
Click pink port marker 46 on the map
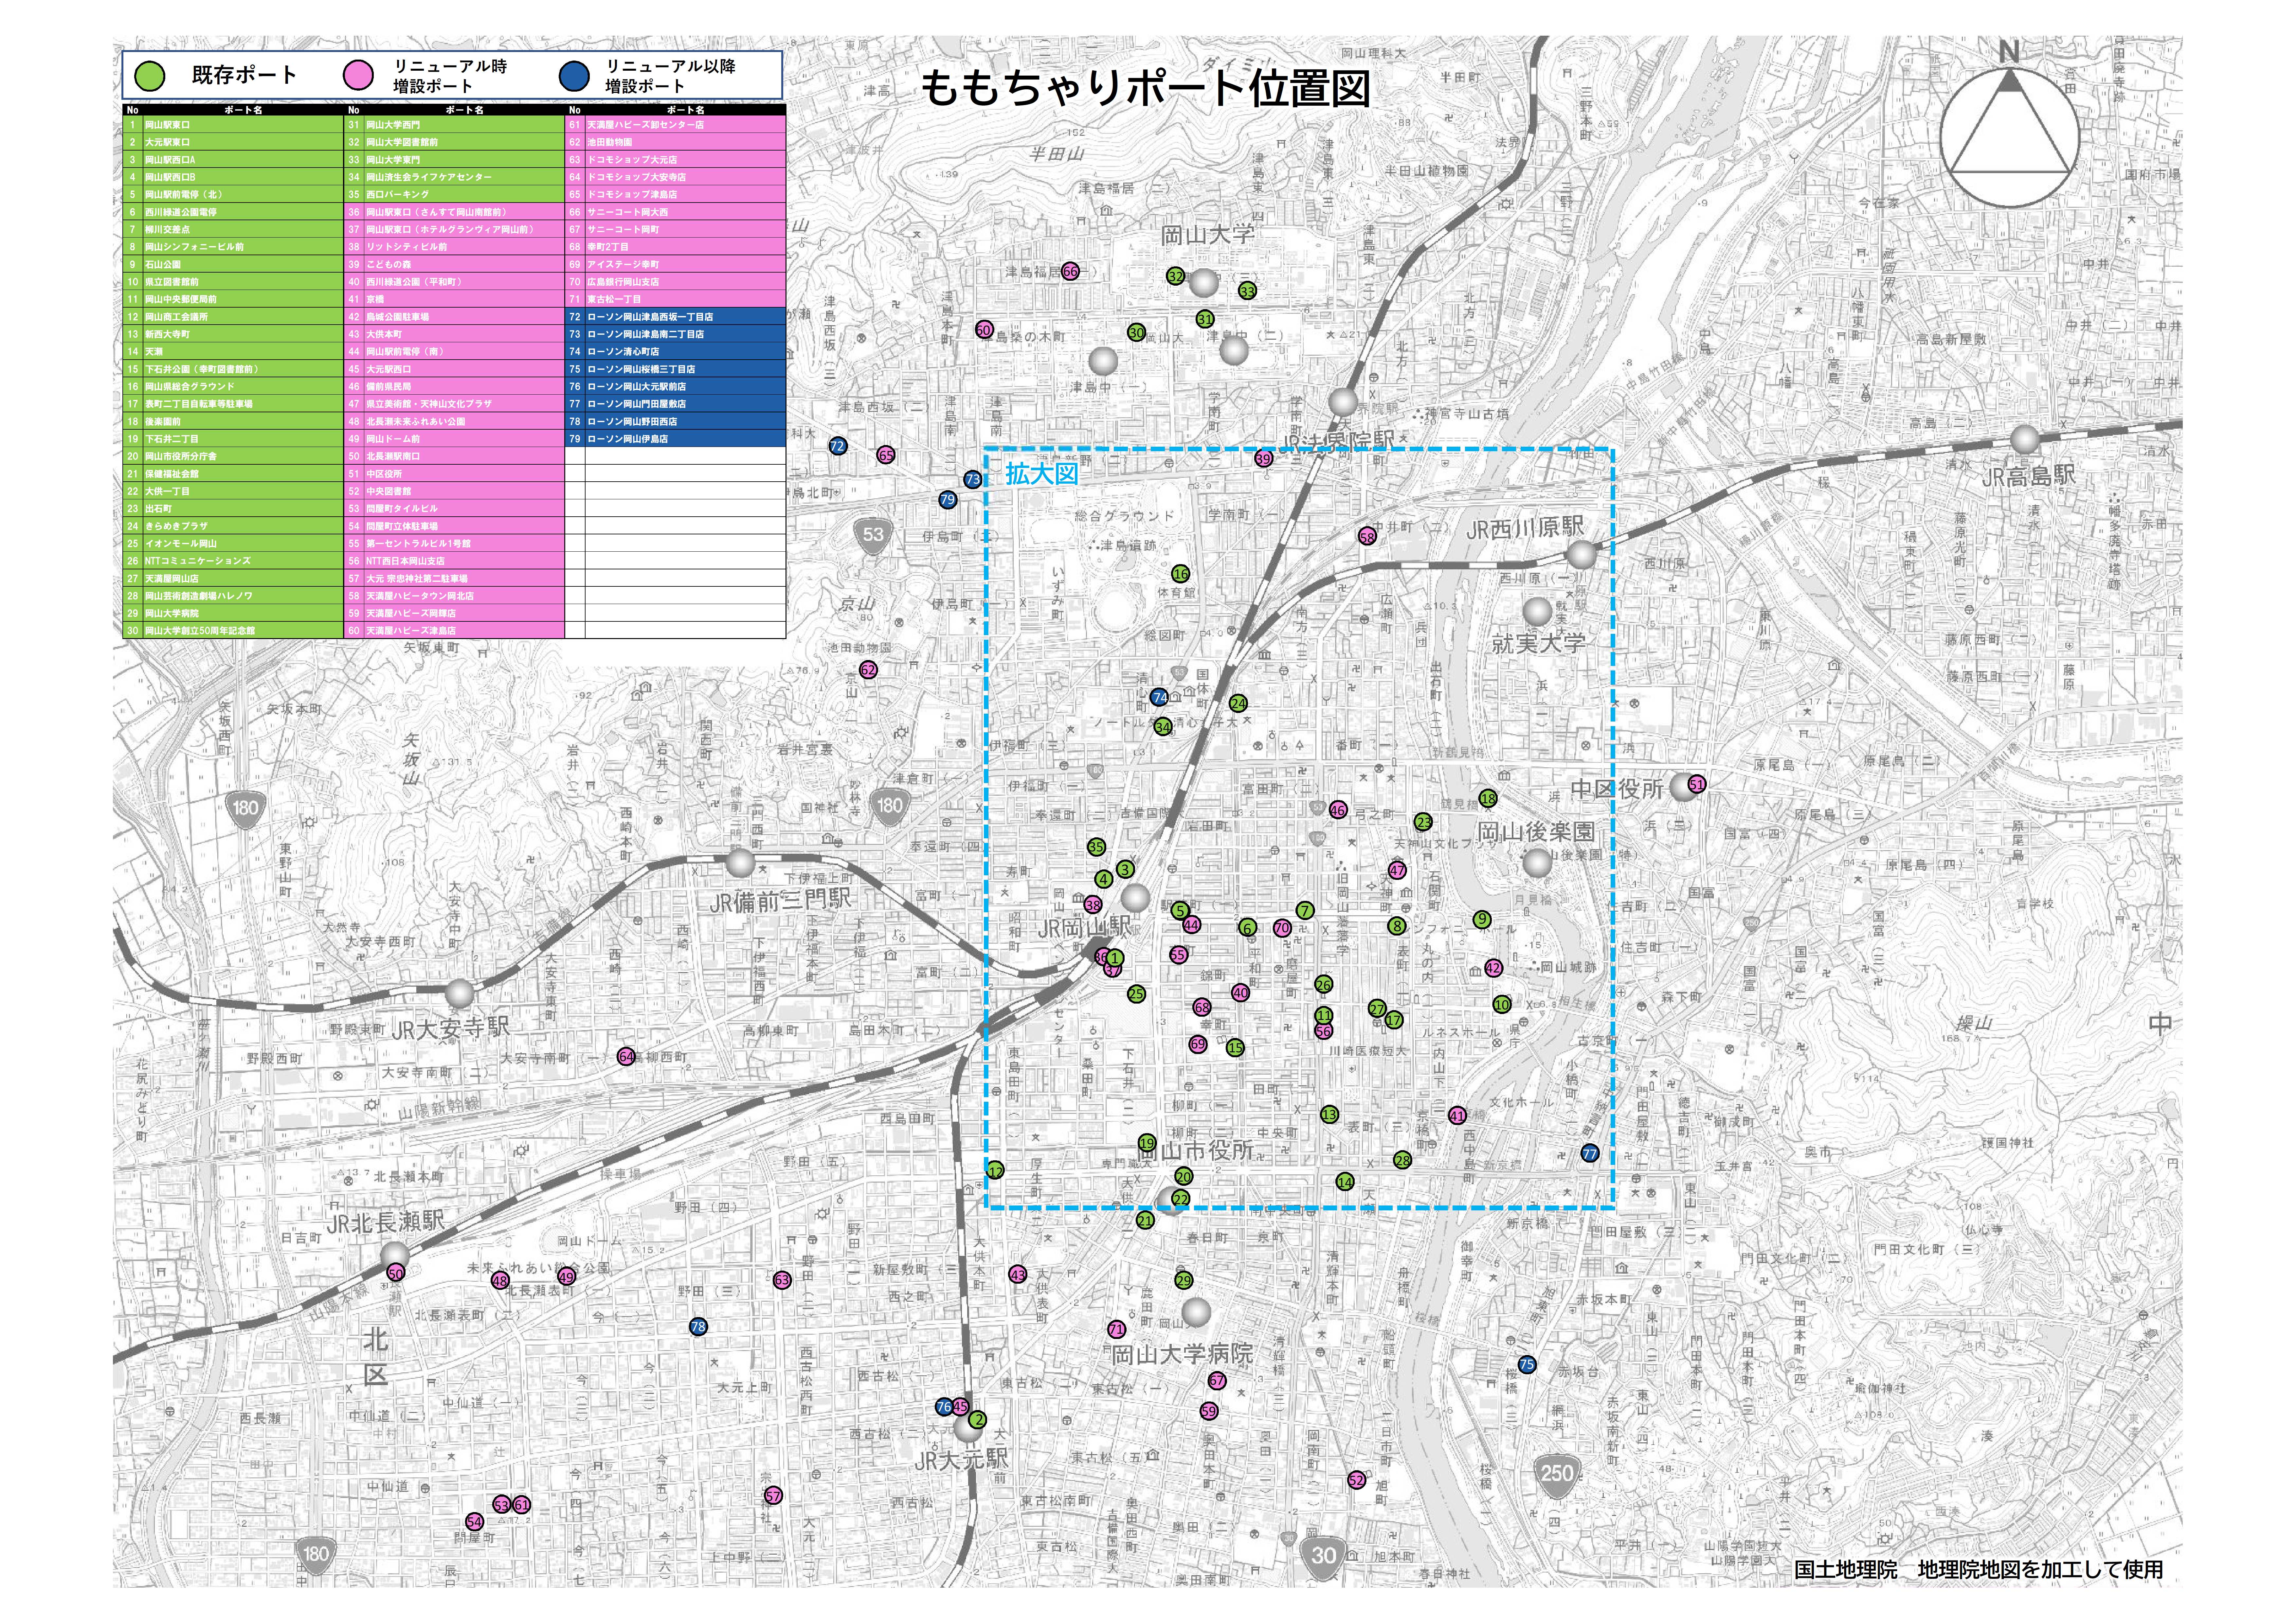1338,810
